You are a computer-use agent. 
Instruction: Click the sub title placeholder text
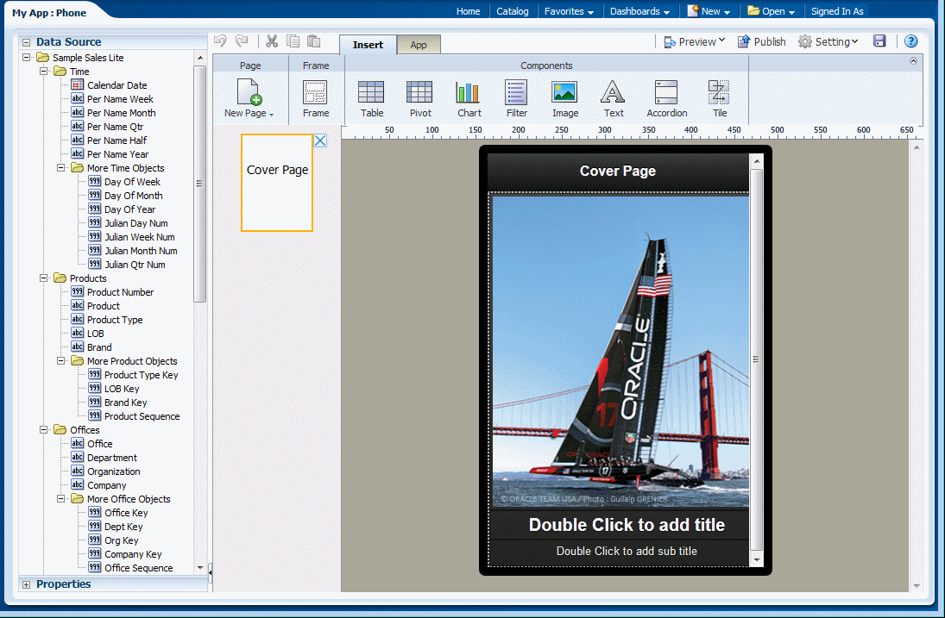click(627, 552)
